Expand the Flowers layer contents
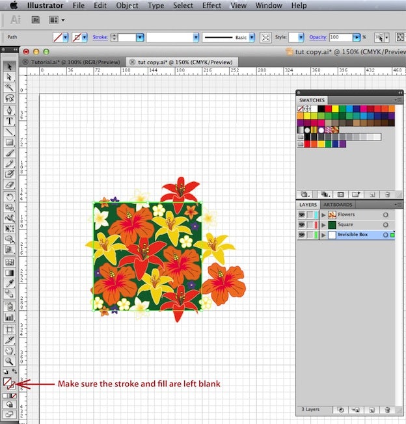This screenshot has height=424, width=406. (323, 215)
